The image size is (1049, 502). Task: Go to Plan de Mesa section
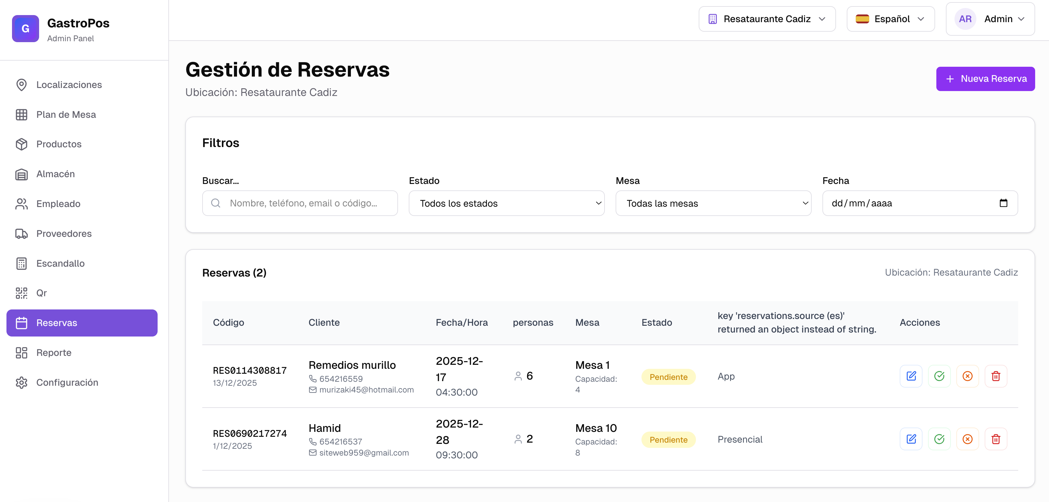click(66, 115)
